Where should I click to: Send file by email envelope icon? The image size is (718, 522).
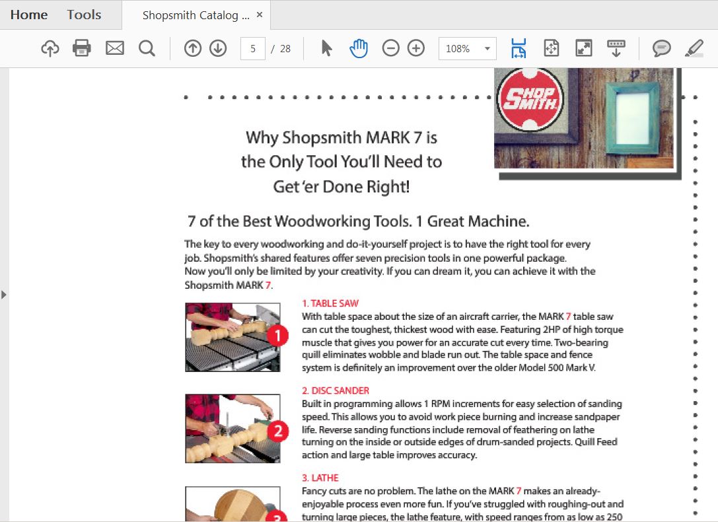(x=114, y=48)
